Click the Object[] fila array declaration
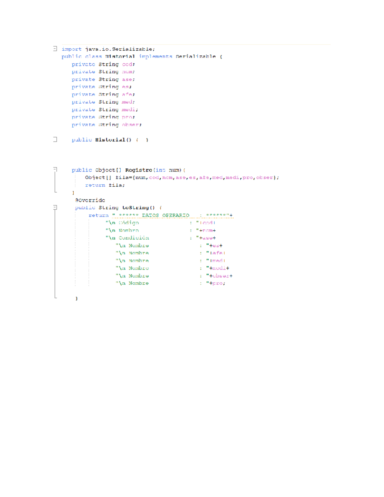This screenshot has width=384, height=497. coord(107,177)
